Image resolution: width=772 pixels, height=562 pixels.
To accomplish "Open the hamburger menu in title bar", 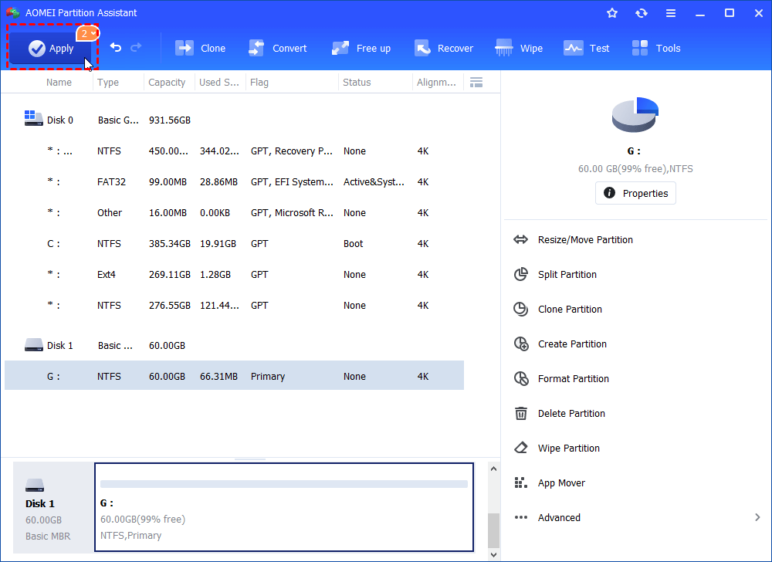I will 671,13.
